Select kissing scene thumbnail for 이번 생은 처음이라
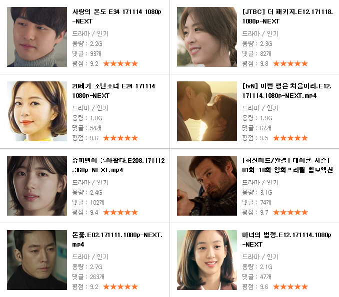 click(207, 111)
